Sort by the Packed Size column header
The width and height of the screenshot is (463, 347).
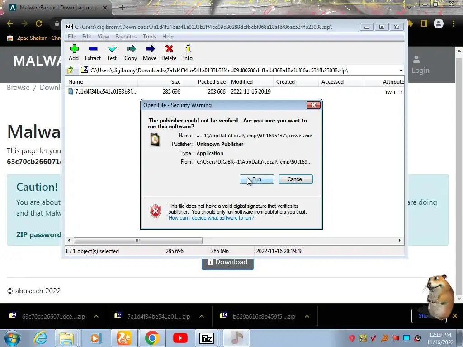206,82
